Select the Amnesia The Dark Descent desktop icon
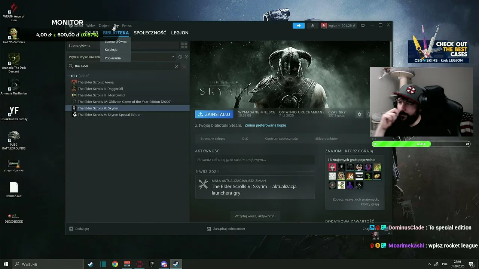This screenshot has height=269, width=479. (x=14, y=63)
